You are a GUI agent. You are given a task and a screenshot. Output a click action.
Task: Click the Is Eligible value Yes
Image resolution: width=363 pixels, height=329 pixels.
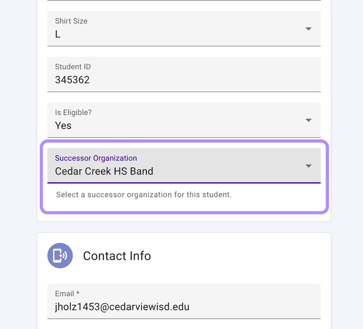click(63, 125)
